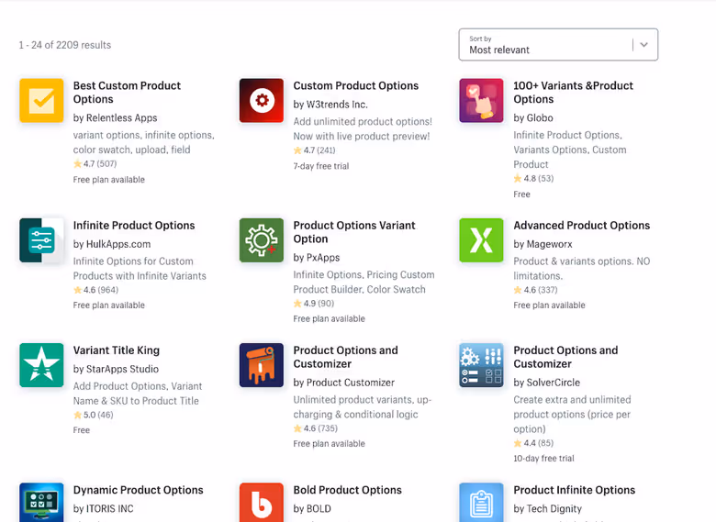Viewport: 716px width, 522px height.
Task: Click the by Globo developer text
Action: (533, 117)
